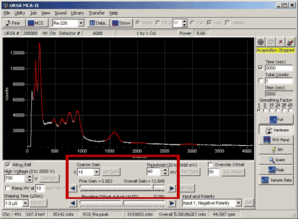
Task: Open the Peak panel
Action: point(276,170)
